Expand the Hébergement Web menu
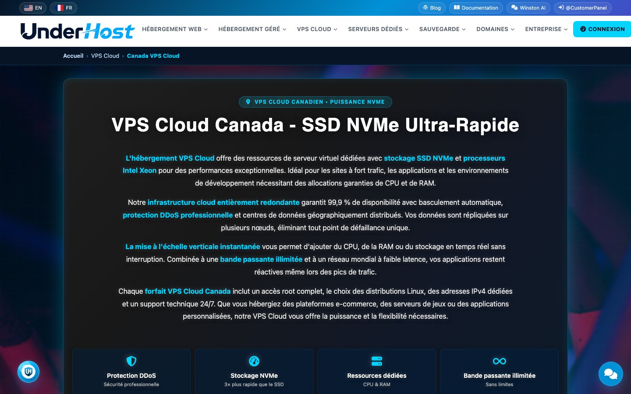Image resolution: width=631 pixels, height=394 pixels. 175,29
